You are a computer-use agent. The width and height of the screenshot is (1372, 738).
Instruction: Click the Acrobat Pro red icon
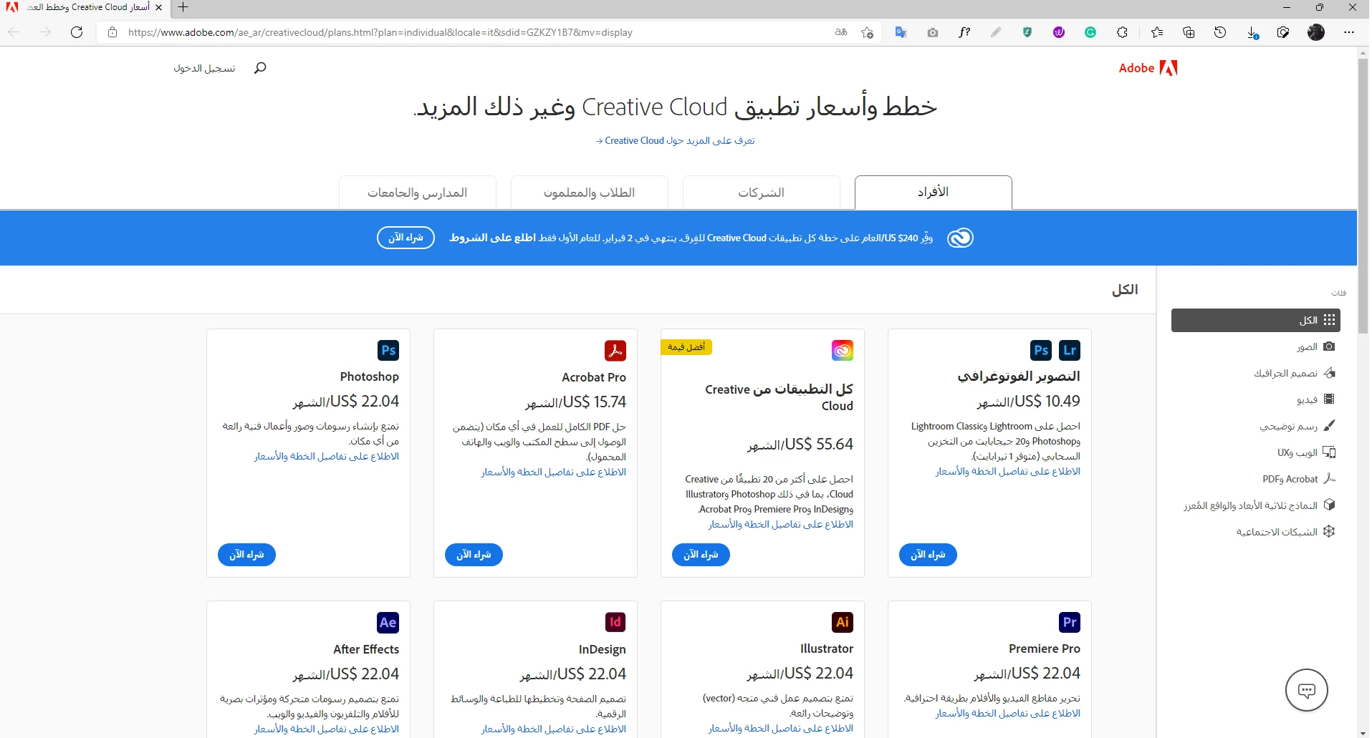[x=615, y=351]
